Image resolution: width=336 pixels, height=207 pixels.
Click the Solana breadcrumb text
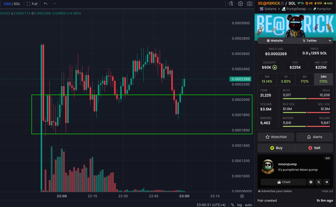[x=270, y=9]
